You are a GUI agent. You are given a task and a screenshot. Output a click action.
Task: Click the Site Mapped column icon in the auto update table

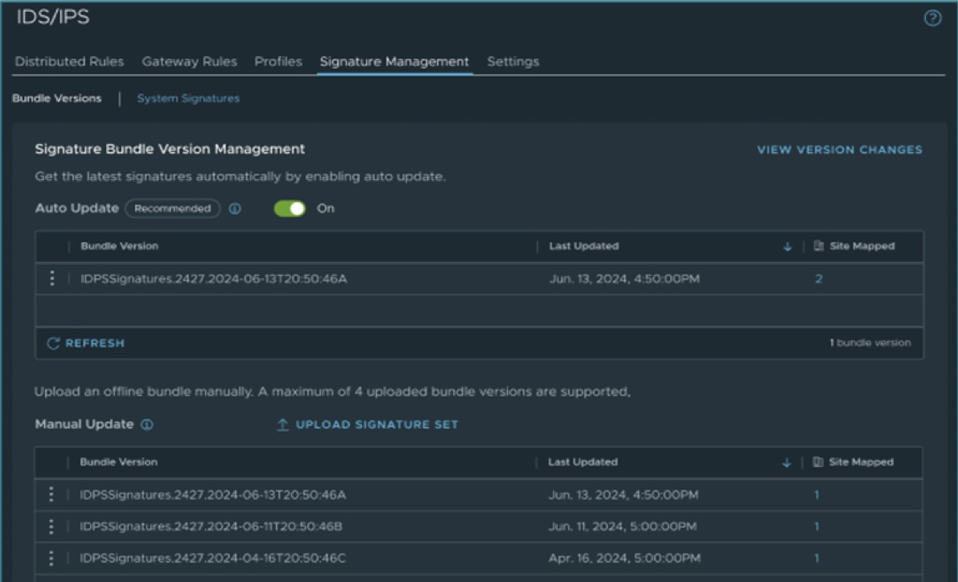pos(819,246)
